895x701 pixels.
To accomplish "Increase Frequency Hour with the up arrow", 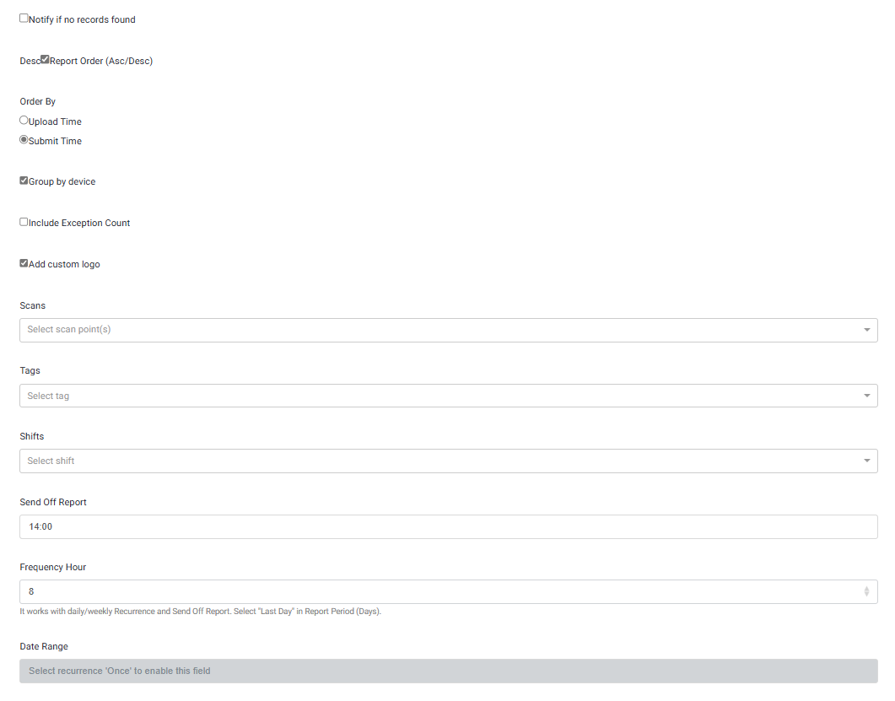I will point(866,589).
